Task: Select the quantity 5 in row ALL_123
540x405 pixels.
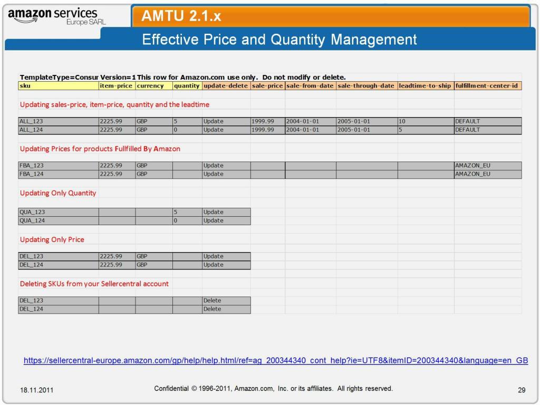Action: pyautogui.click(x=187, y=121)
